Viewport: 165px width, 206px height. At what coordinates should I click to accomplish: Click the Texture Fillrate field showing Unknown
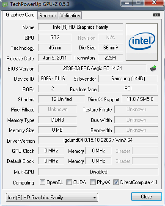(x=136, y=109)
